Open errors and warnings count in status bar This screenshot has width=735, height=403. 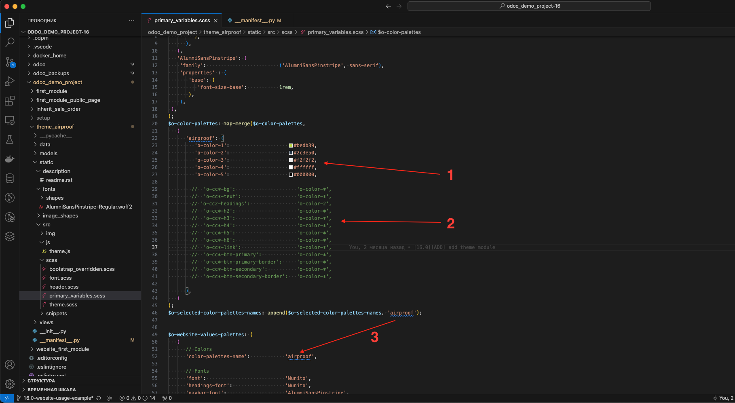[137, 398]
